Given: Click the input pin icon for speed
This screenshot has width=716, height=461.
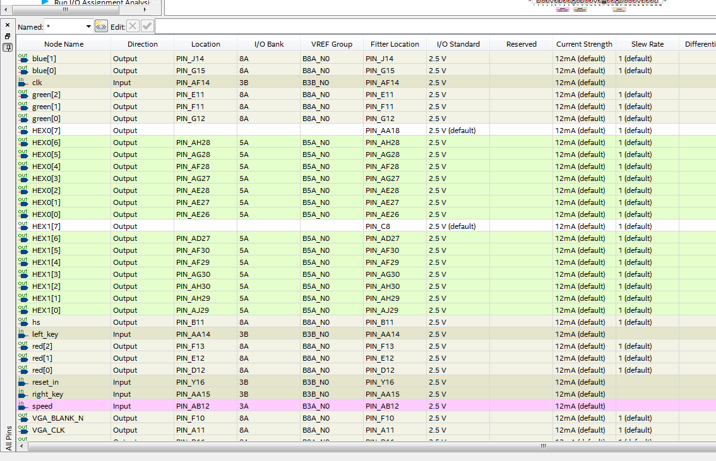Looking at the screenshot, I should (23, 406).
